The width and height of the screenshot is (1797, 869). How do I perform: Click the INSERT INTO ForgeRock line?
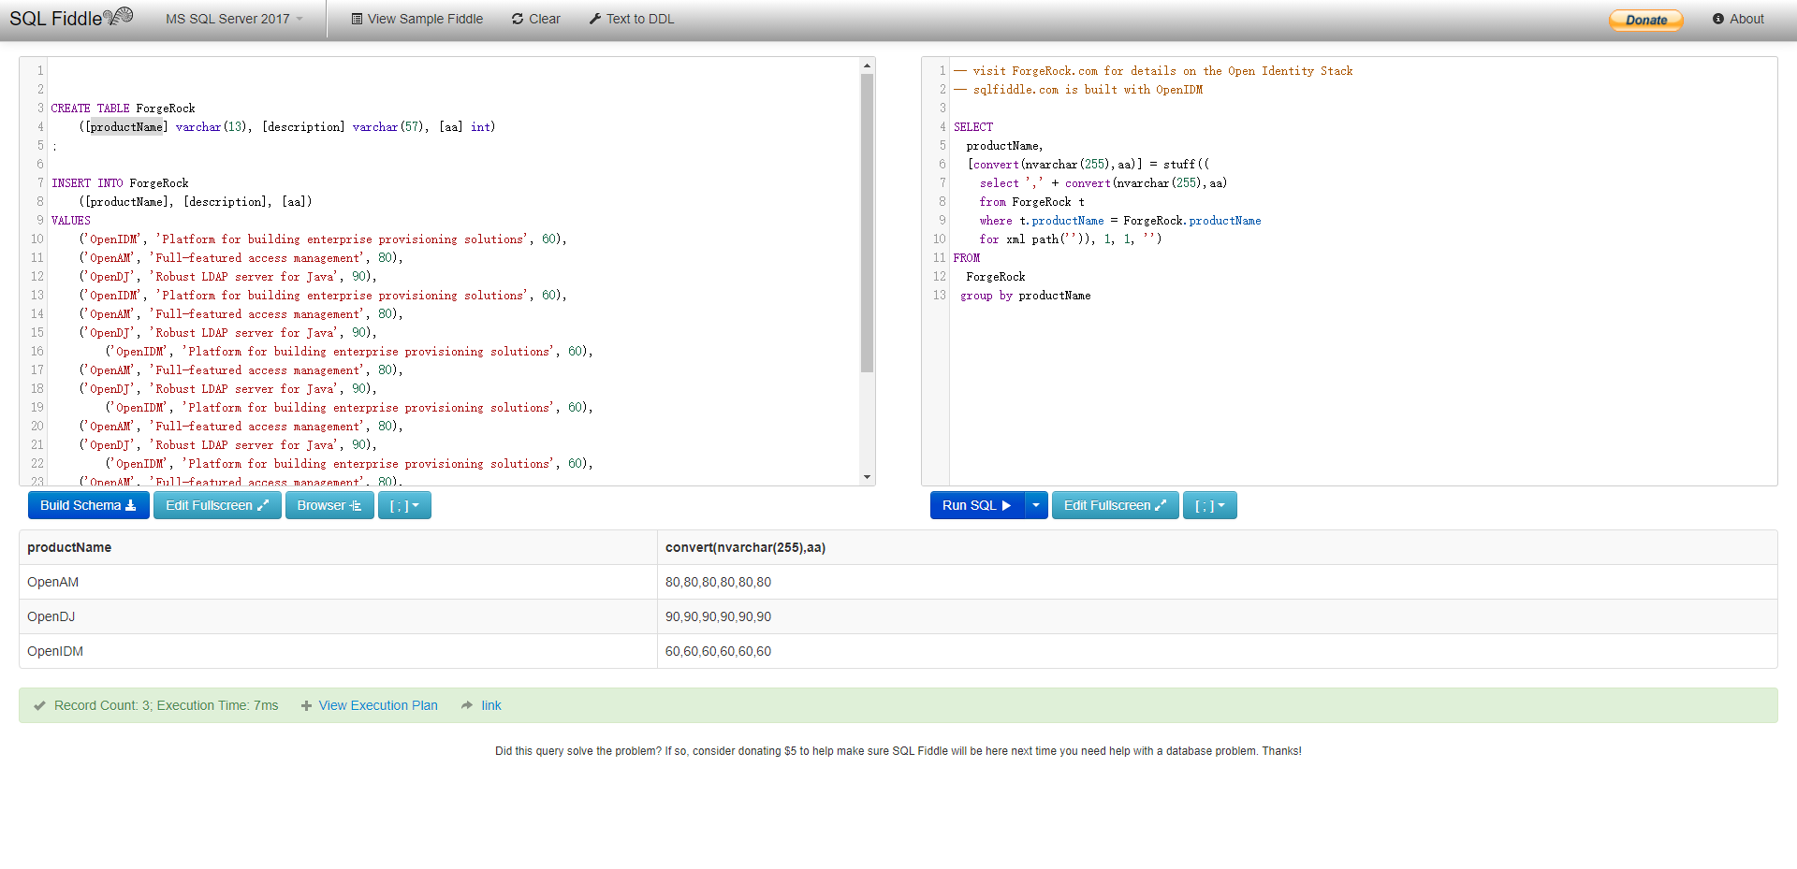click(120, 183)
